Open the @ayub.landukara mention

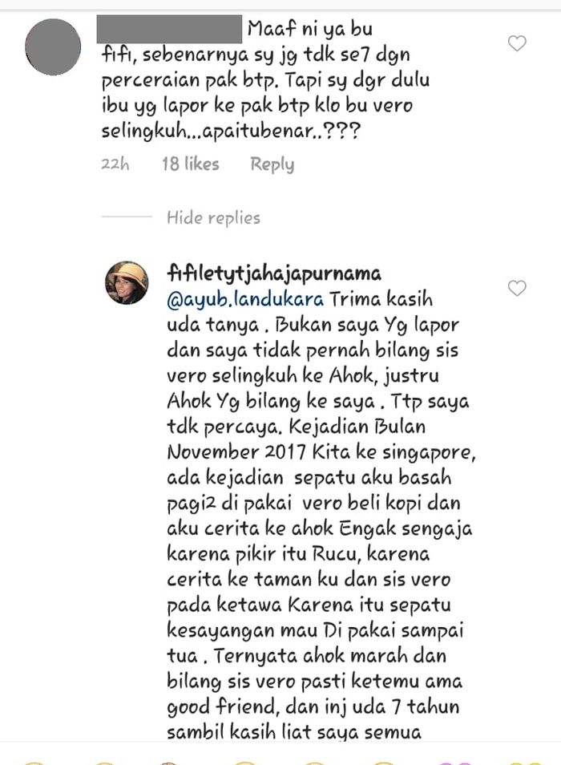tap(244, 299)
